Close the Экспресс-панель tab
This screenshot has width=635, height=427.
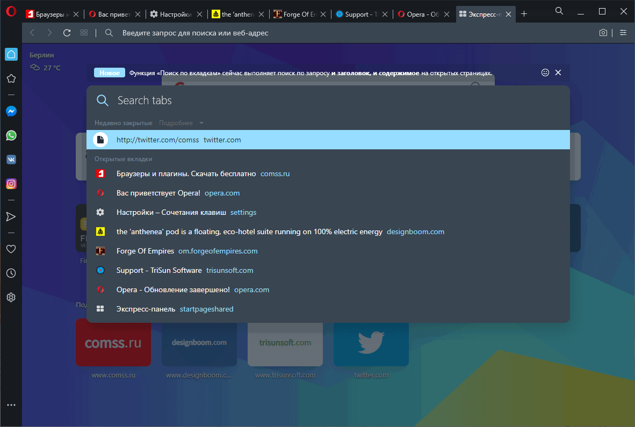[x=508, y=14]
